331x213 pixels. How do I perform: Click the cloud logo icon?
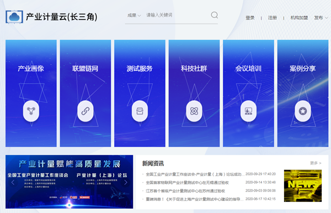tap(14, 17)
